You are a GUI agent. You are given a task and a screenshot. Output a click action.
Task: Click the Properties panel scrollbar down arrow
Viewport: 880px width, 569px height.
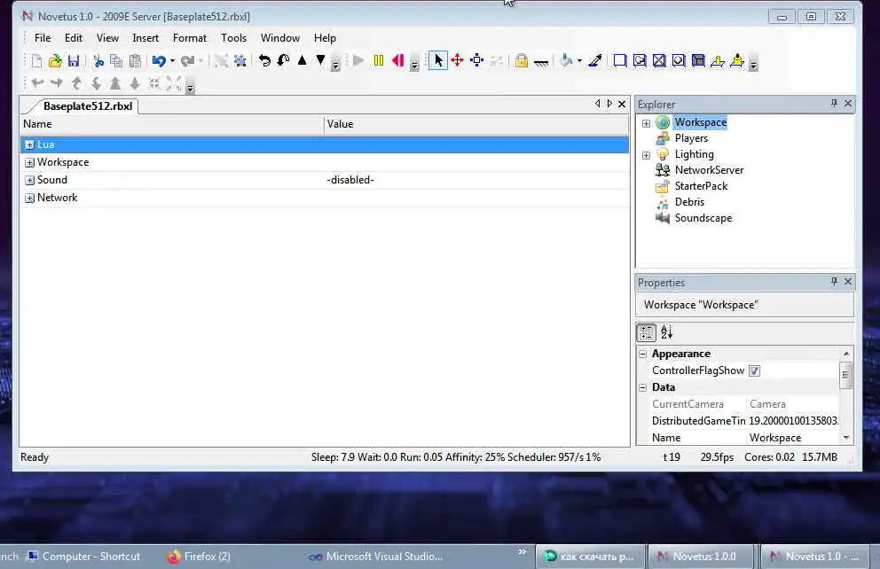[846, 437]
